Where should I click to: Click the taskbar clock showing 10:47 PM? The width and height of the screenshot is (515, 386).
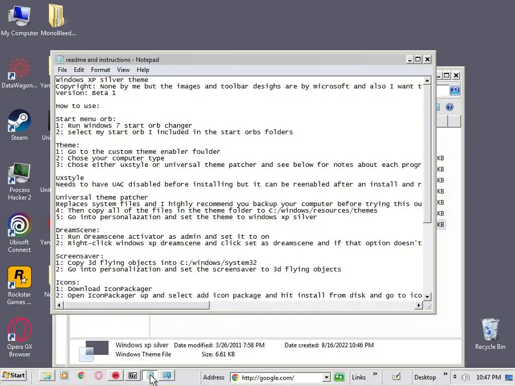click(488, 377)
